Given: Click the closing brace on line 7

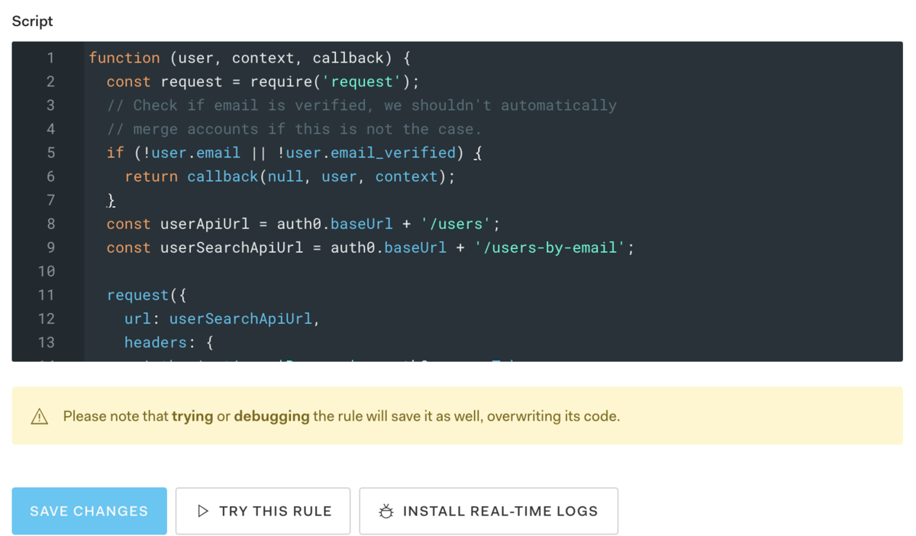Looking at the screenshot, I should tap(111, 200).
